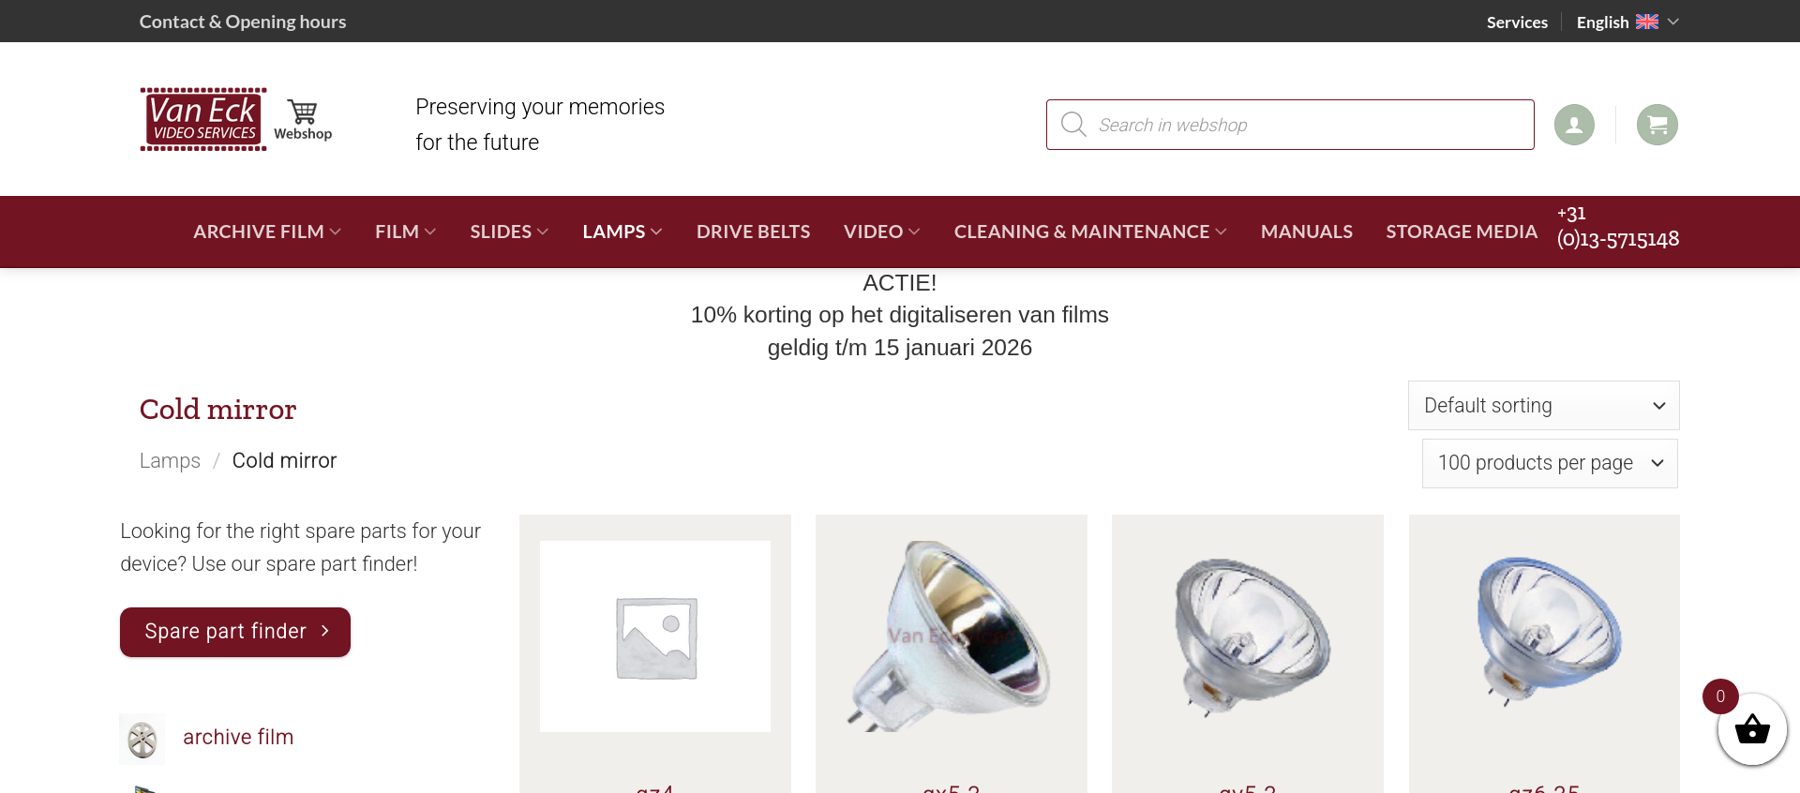
Task: Open the Cleaning & Maintenance menu
Action: 1090,232
